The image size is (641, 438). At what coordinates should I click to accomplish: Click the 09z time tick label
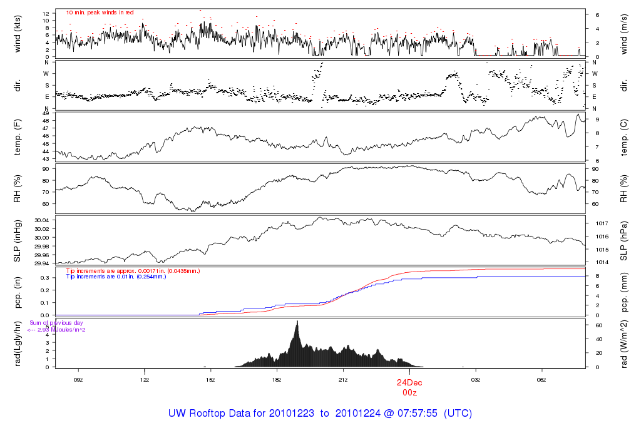tap(78, 379)
